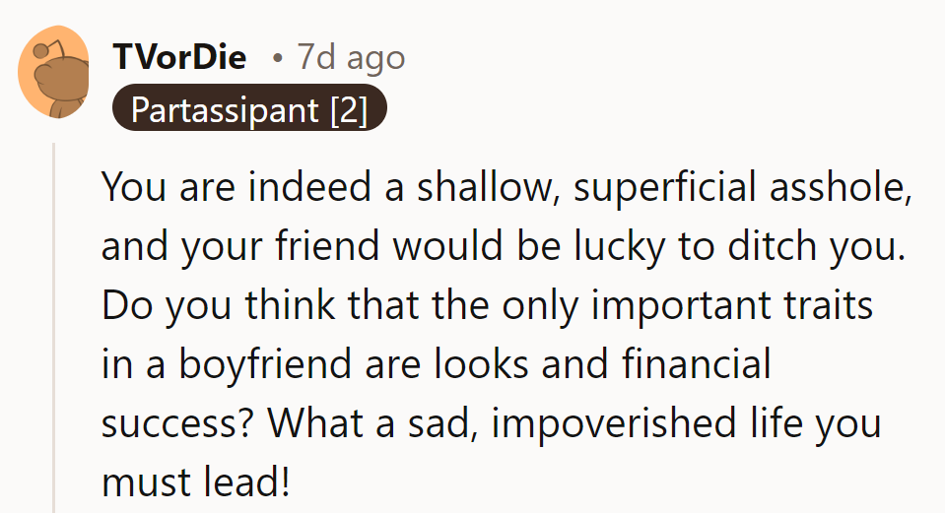Click the "Partassipant [2]" flair badge
Viewport: 945px width, 513px height.
click(x=248, y=110)
